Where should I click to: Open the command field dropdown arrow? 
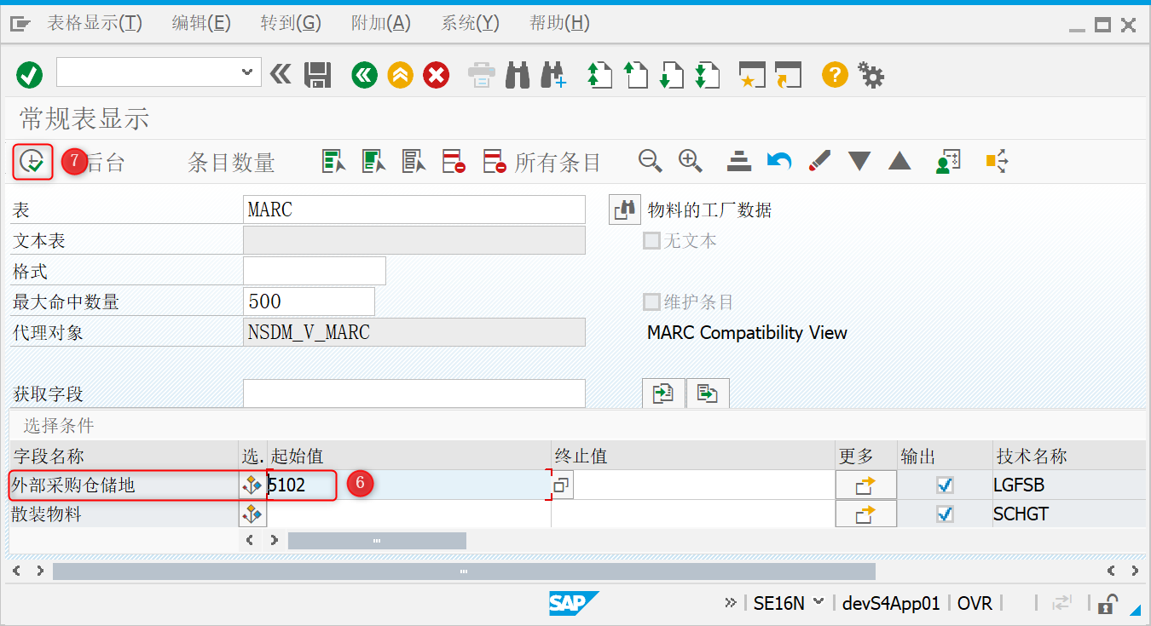[x=248, y=72]
